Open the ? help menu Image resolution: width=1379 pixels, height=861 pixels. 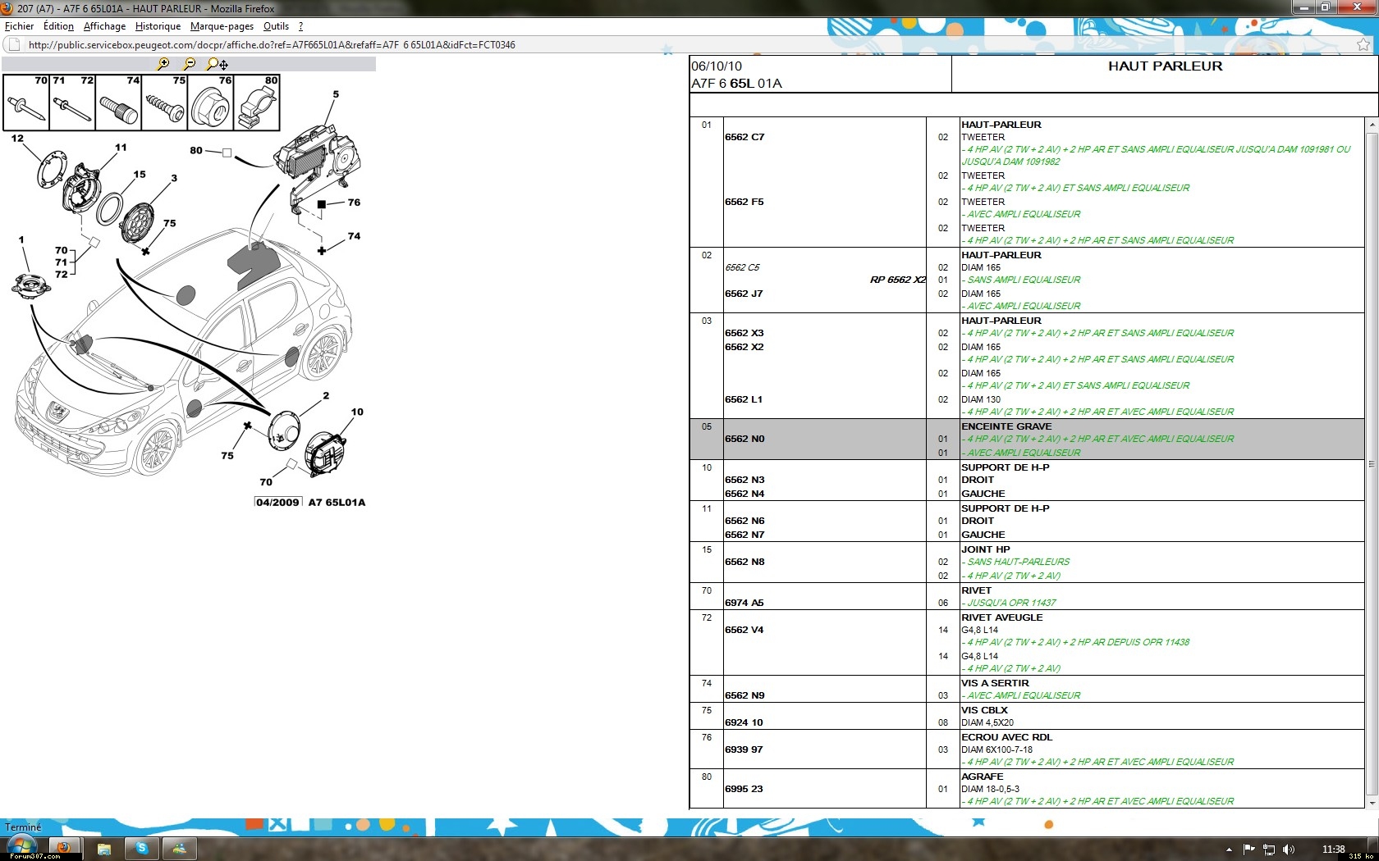(300, 26)
